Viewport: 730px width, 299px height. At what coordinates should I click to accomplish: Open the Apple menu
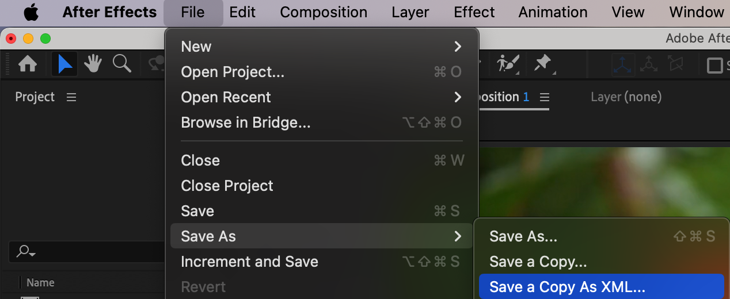point(31,12)
